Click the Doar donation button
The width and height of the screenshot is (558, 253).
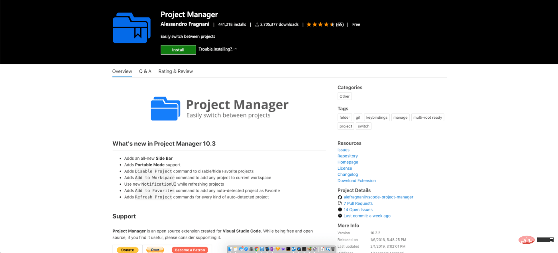tap(155, 250)
